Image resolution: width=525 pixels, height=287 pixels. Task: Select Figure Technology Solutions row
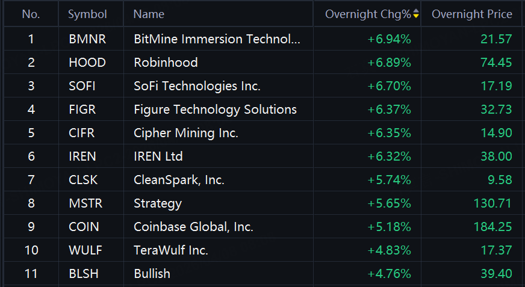click(x=262, y=110)
